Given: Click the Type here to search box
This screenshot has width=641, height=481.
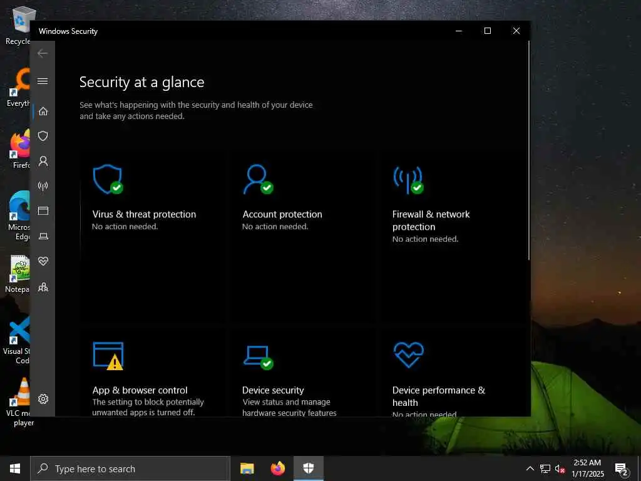Looking at the screenshot, I should click(x=130, y=468).
